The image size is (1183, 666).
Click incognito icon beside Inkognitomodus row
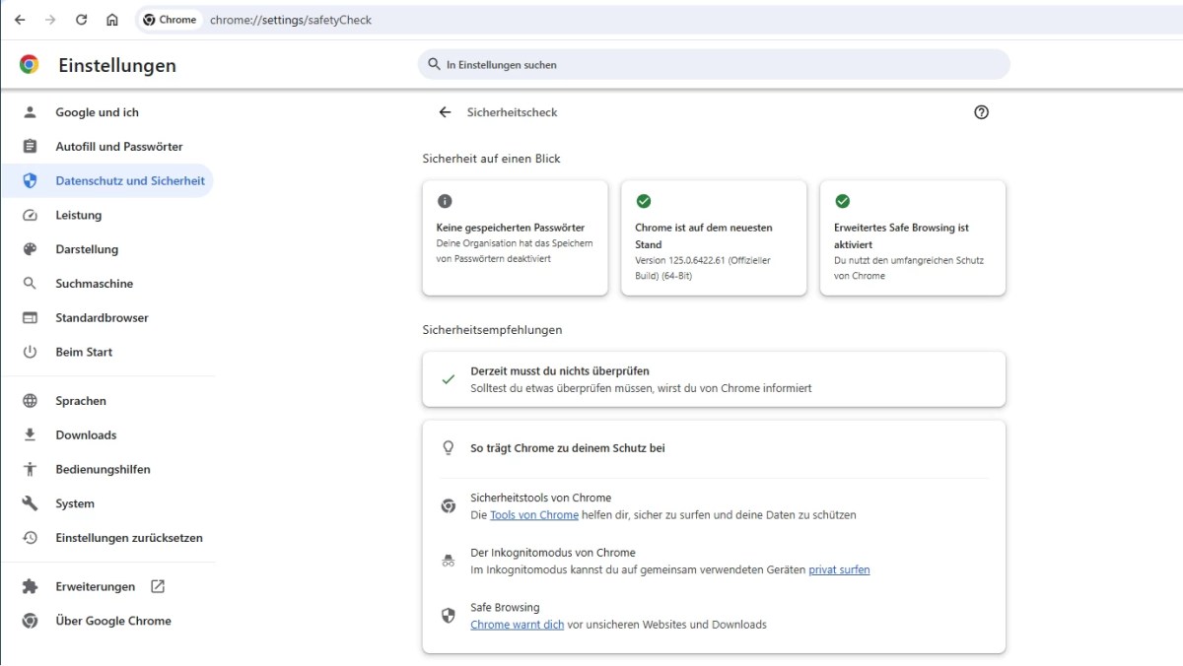tap(449, 561)
